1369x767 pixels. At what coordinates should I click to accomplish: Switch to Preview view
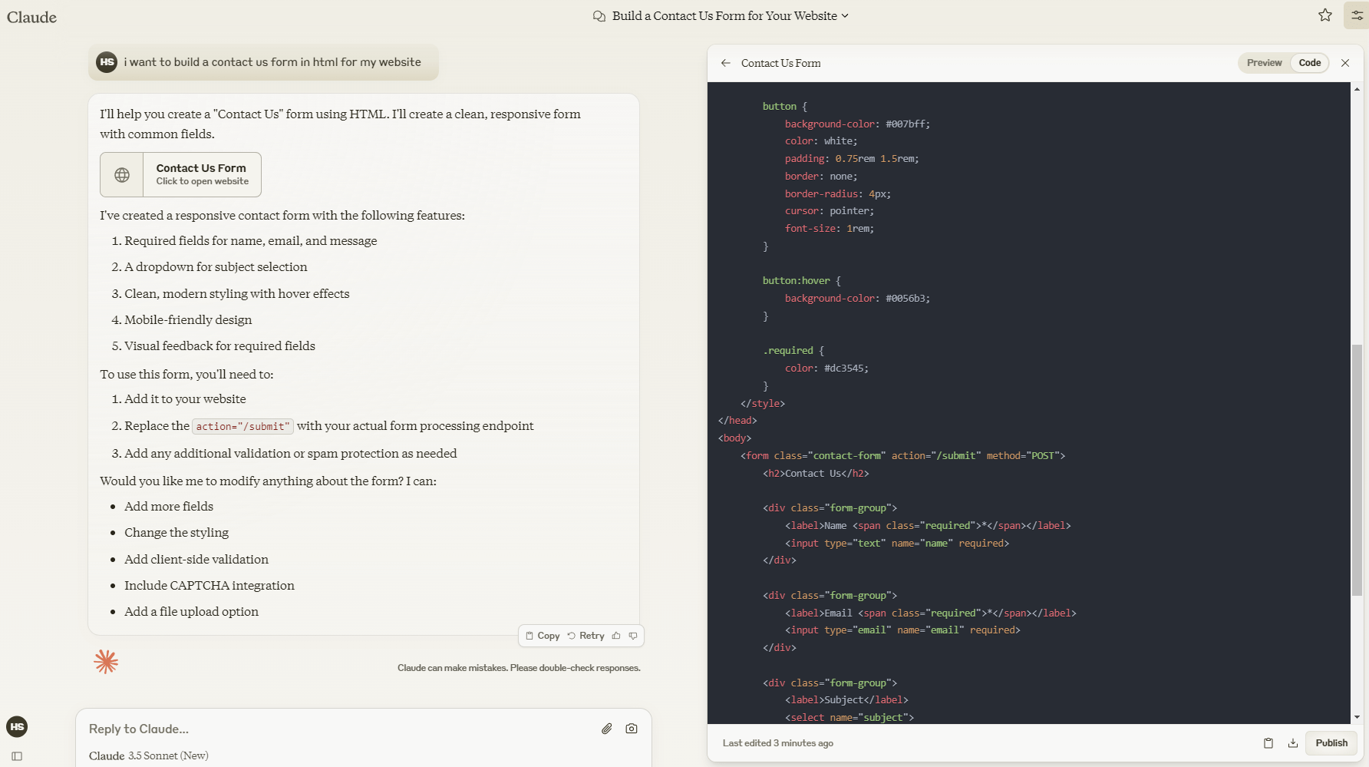point(1264,63)
